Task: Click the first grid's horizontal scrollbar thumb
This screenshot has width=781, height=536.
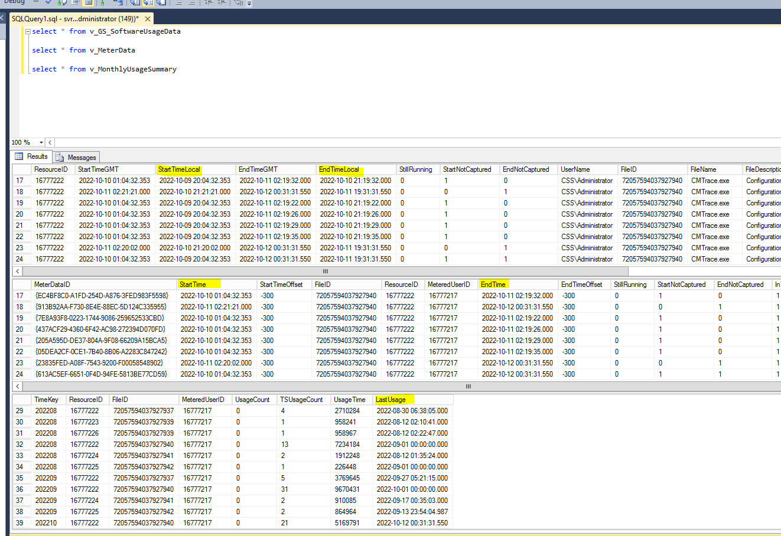Action: 325,272
